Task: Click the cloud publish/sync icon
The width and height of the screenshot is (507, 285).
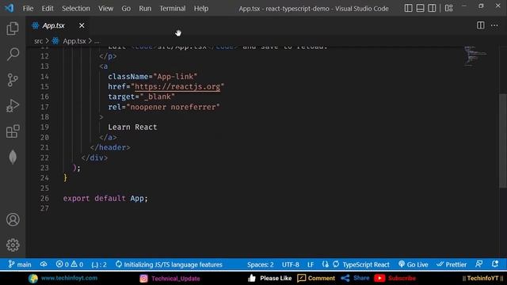Action: 44,264
